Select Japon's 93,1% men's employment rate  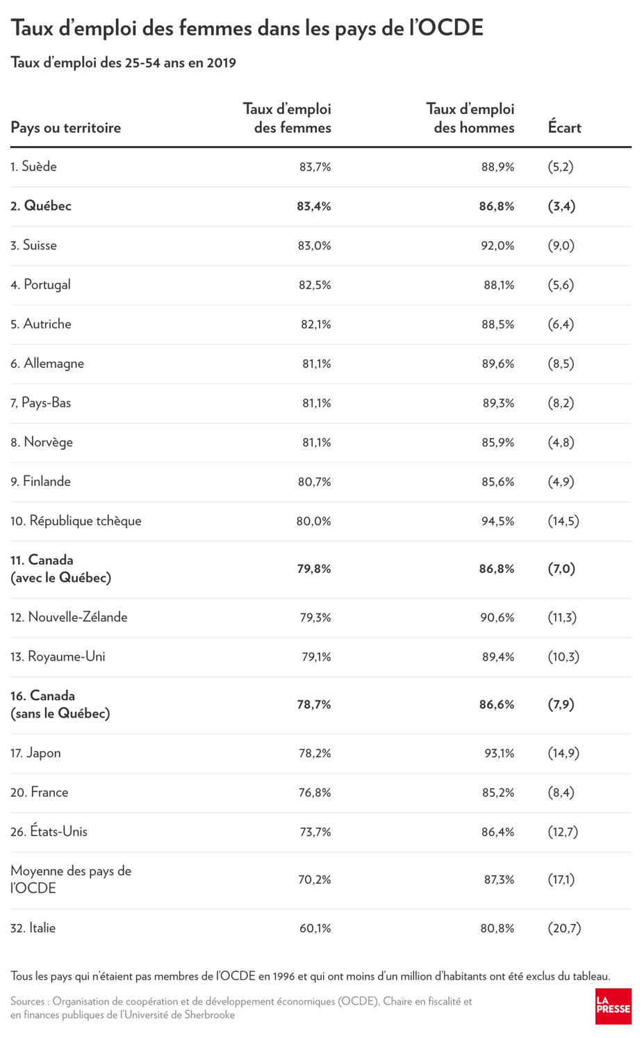499,753
